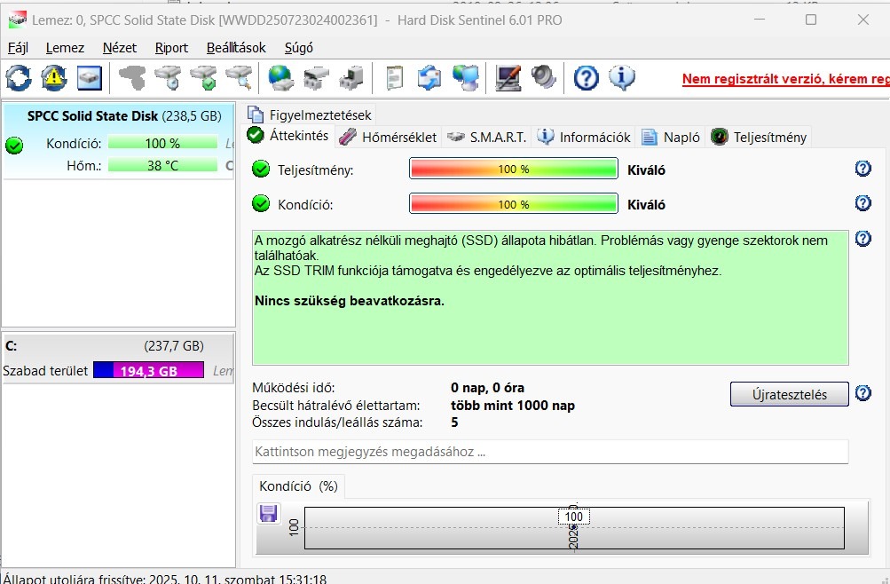890x584 pixels.
Task: Select the Áttekintés tab
Action: [288, 136]
